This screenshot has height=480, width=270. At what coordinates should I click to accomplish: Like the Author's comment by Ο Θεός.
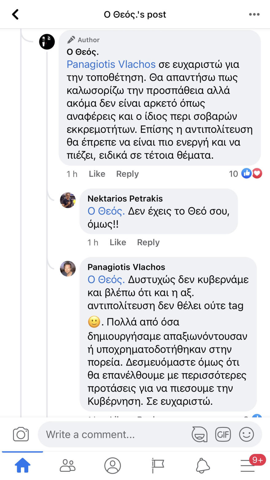pyautogui.click(x=97, y=174)
